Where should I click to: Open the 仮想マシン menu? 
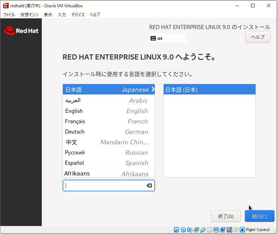point(29,15)
